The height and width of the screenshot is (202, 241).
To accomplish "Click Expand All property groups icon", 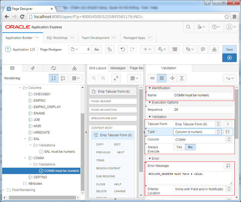I will (182, 78).
